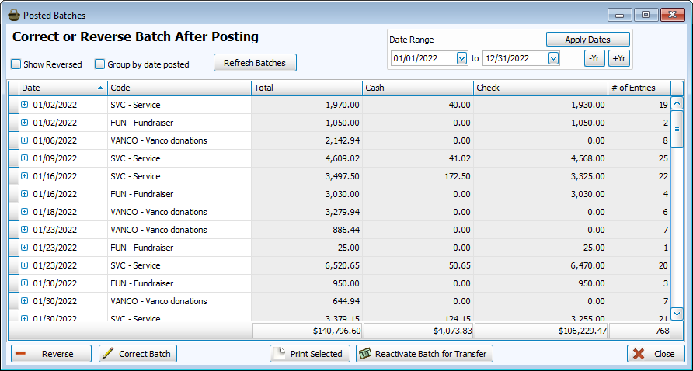Click Reactivate Batch for Transfer button
Image resolution: width=693 pixels, height=371 pixels.
(424, 354)
